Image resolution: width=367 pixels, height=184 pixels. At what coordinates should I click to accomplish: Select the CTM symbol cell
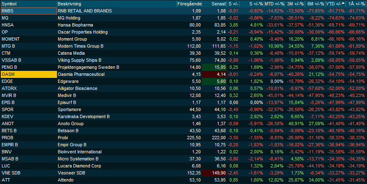tap(29, 53)
